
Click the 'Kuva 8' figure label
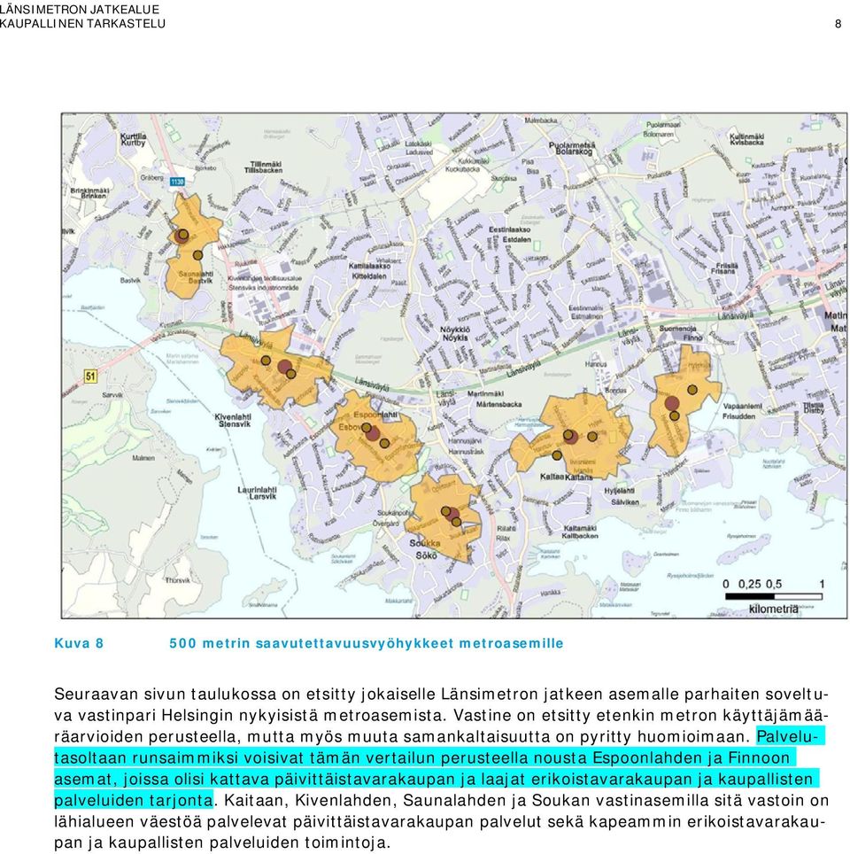(x=79, y=643)
